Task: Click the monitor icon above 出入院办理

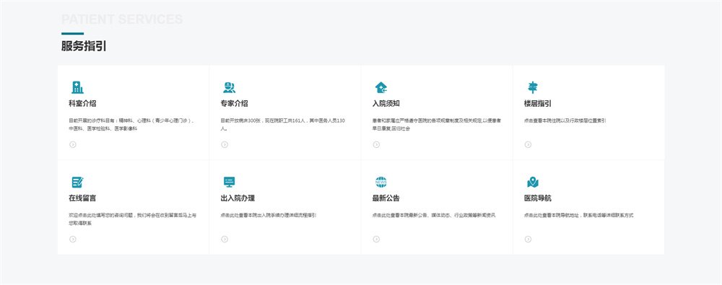Action: (x=229, y=182)
